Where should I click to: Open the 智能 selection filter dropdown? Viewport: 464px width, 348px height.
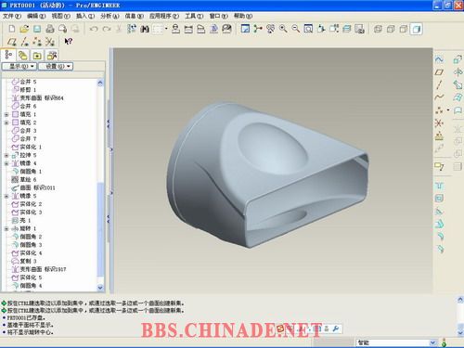pos(396,342)
